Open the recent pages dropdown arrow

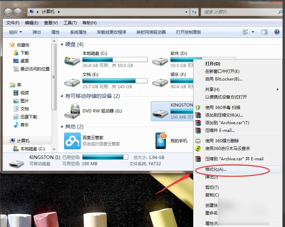click(25, 12)
